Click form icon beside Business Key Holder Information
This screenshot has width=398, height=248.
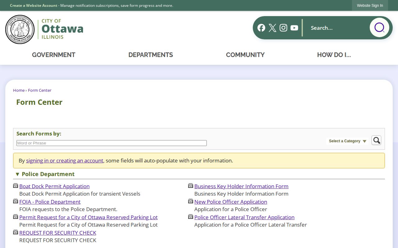(x=191, y=186)
